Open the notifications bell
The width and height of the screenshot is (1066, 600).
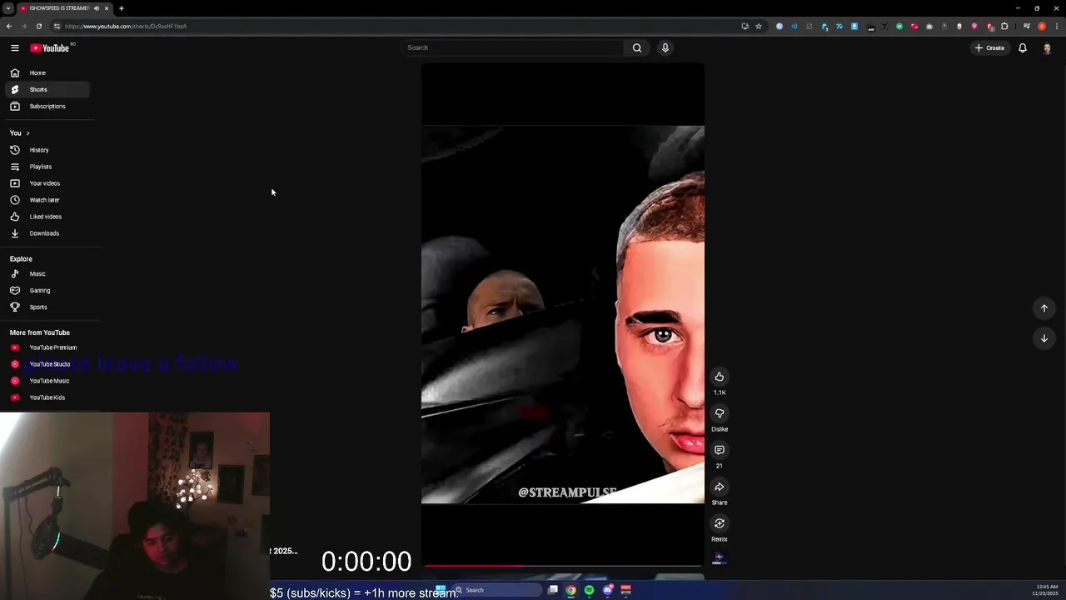[1023, 47]
